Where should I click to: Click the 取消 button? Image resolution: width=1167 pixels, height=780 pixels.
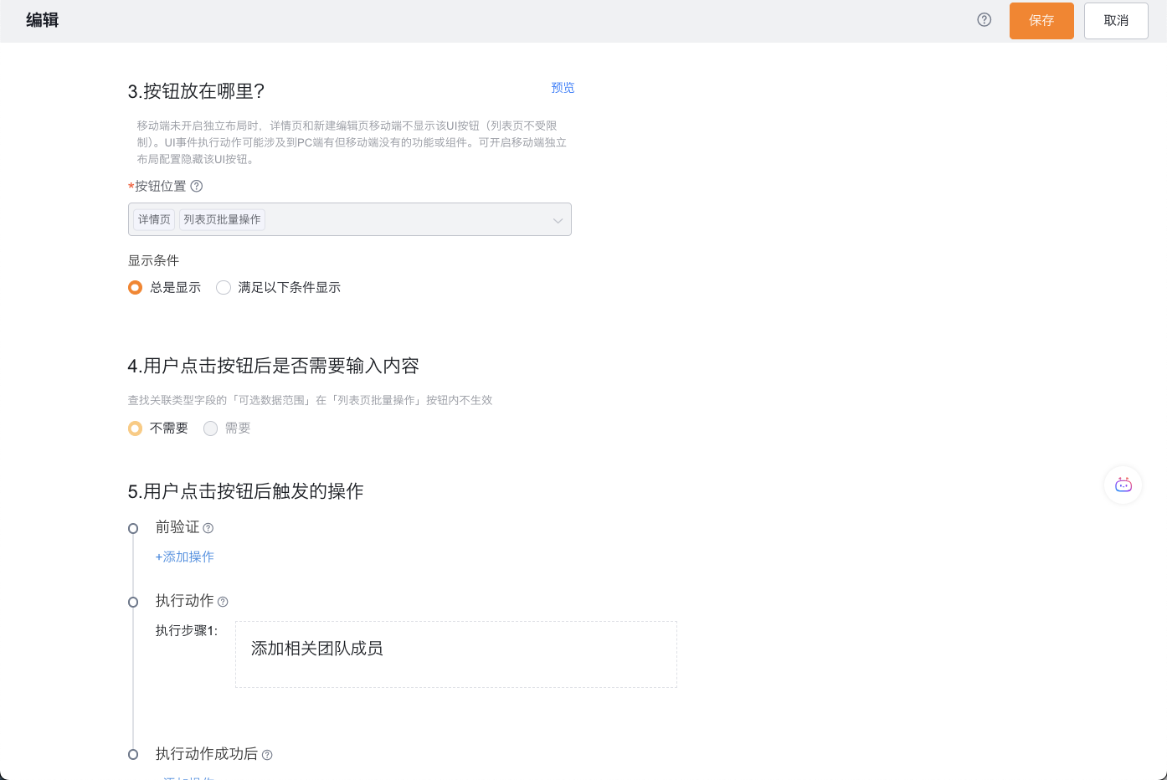pos(1116,21)
